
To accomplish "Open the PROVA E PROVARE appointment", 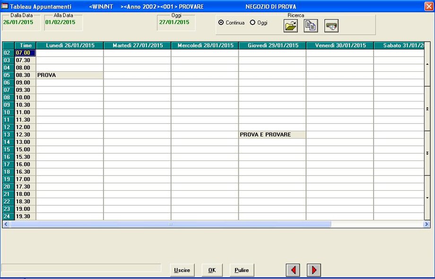I will pos(272,135).
